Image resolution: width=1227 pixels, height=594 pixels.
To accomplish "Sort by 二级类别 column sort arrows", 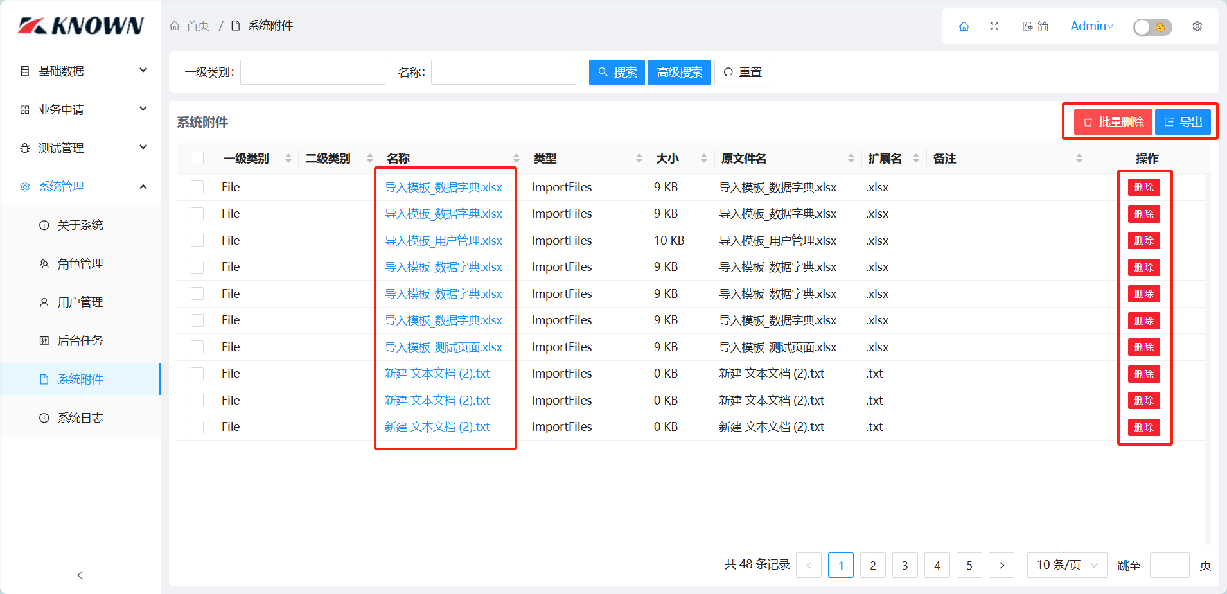I will point(369,159).
